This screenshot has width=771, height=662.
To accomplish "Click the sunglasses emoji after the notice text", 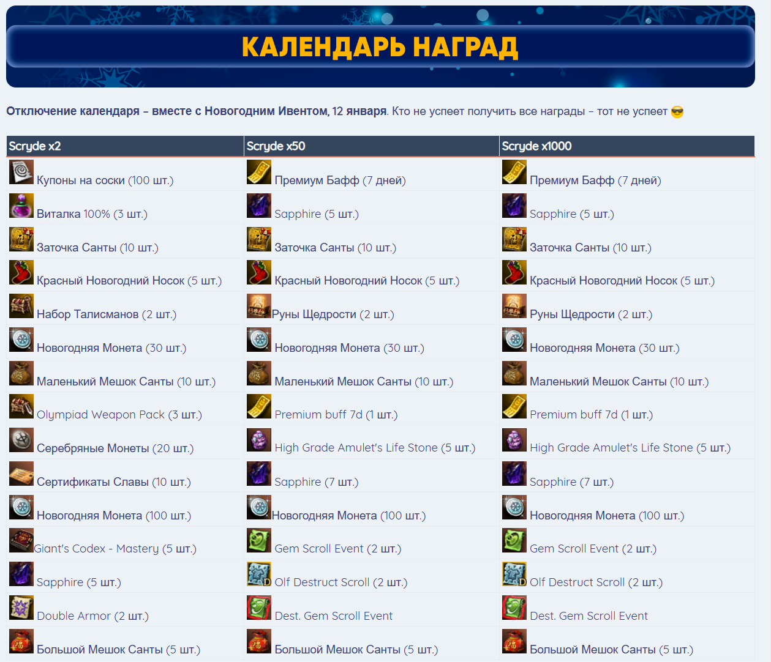I will 677,112.
